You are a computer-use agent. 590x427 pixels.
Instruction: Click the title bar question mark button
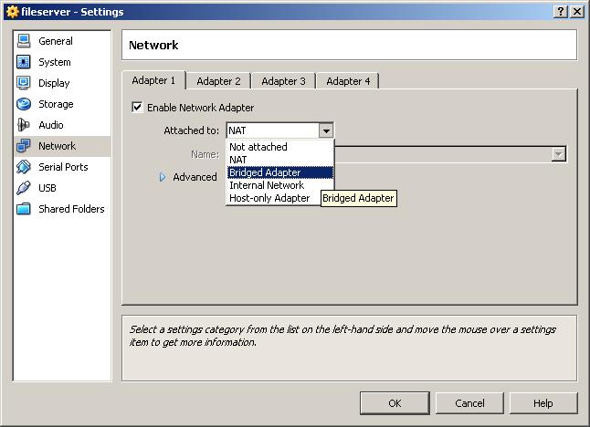point(561,12)
